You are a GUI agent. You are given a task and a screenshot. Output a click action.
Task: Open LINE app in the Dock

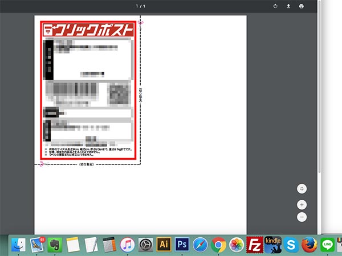327,245
